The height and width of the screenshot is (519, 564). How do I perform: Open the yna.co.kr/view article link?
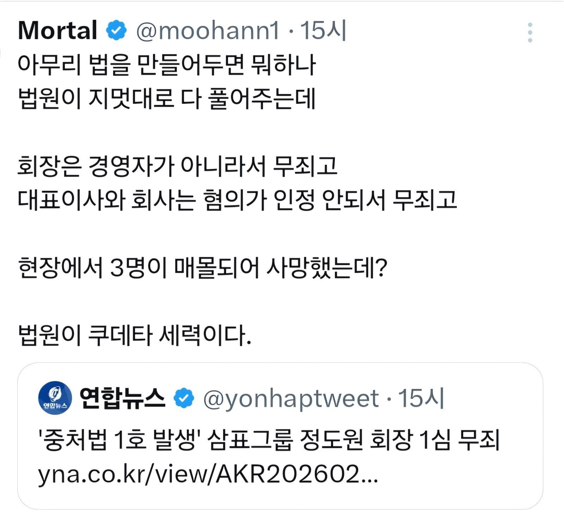[208, 474]
